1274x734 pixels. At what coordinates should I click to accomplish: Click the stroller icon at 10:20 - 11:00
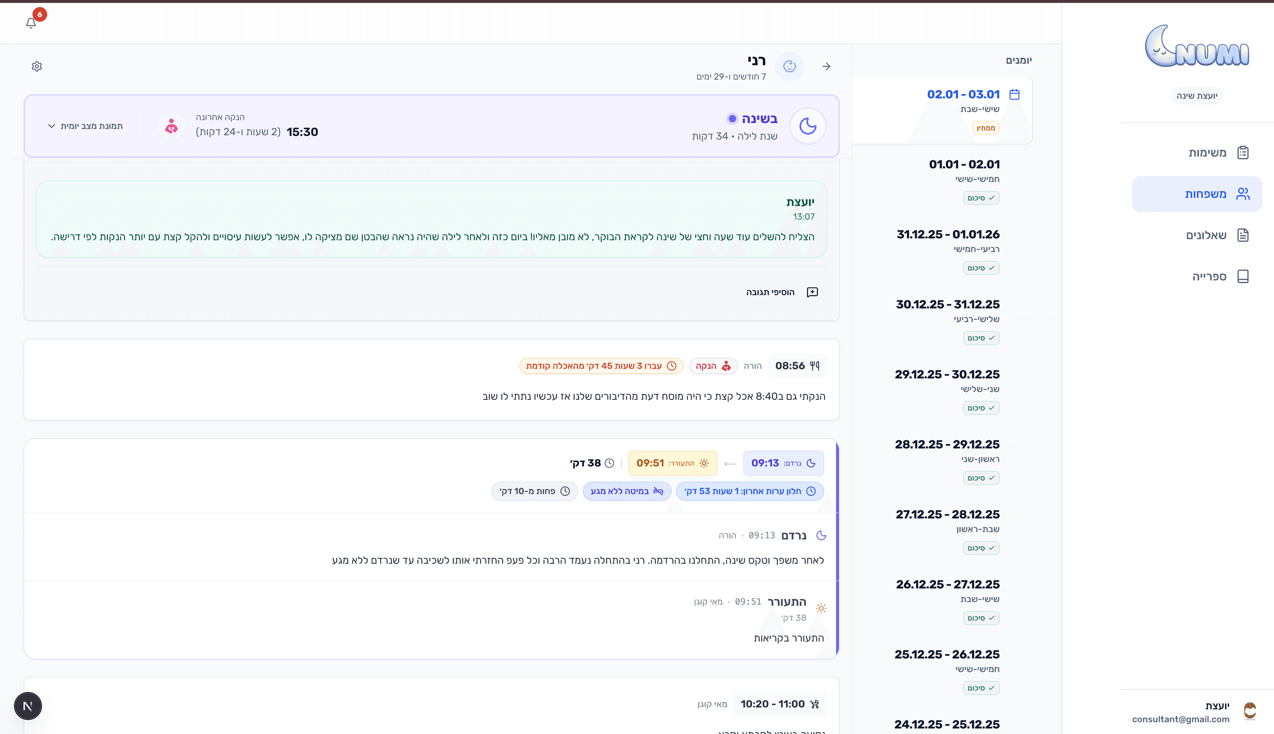pyautogui.click(x=815, y=704)
